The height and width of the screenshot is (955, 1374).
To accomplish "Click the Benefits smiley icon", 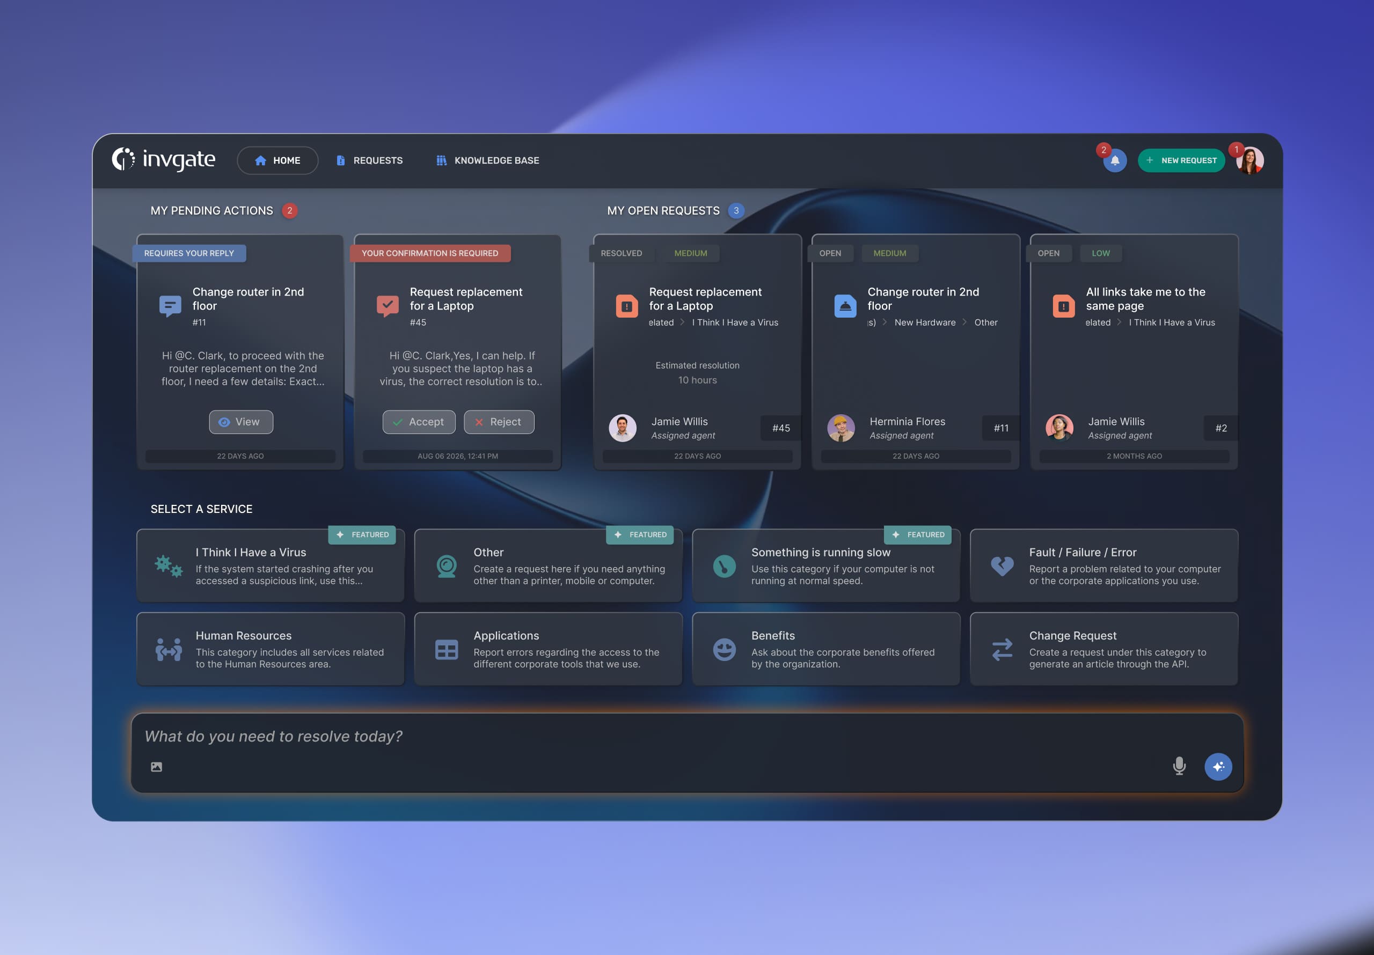I will 724,650.
